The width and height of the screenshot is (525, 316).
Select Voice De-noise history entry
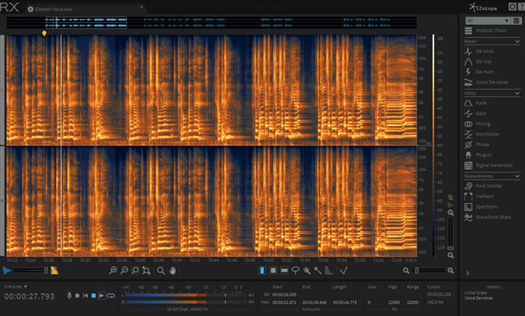point(478,299)
